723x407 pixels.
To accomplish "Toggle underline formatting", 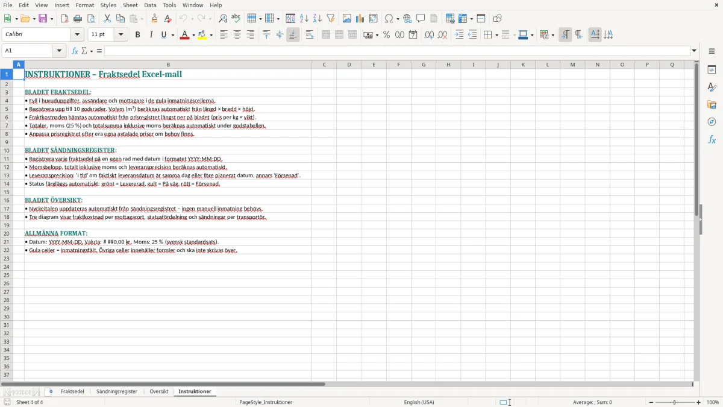I will [164, 35].
